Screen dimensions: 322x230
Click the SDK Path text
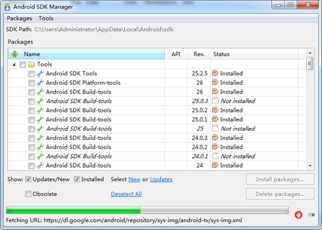[x=104, y=30]
